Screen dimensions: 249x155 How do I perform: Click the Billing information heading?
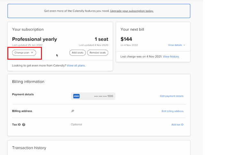[28, 82]
